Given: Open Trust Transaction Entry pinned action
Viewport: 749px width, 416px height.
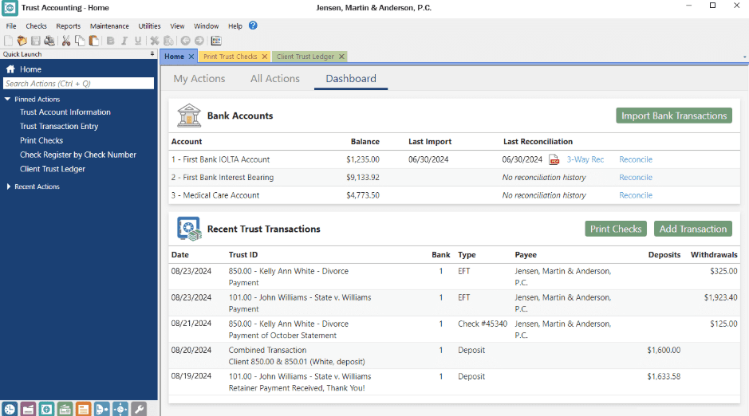Looking at the screenshot, I should (59, 127).
